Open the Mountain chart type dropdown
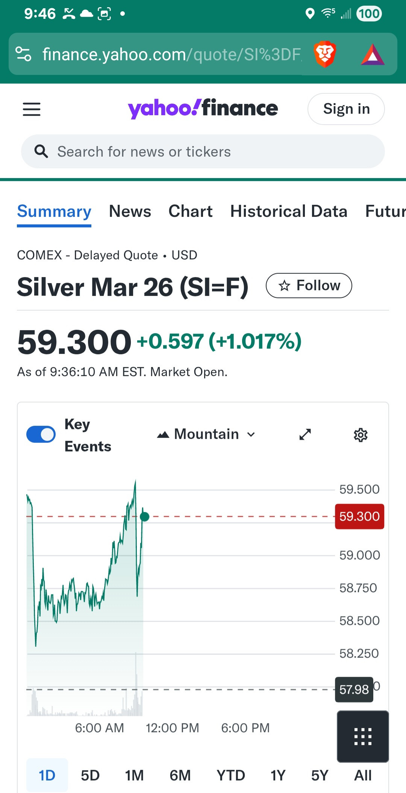Image resolution: width=406 pixels, height=793 pixels. click(x=206, y=435)
